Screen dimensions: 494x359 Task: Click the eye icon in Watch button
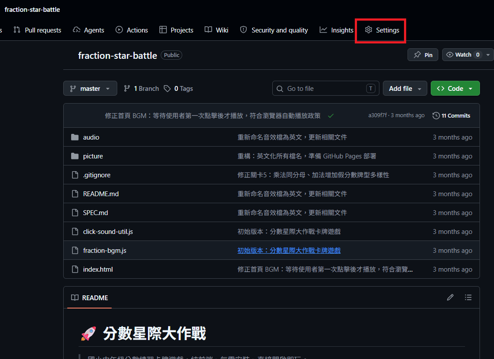point(450,55)
